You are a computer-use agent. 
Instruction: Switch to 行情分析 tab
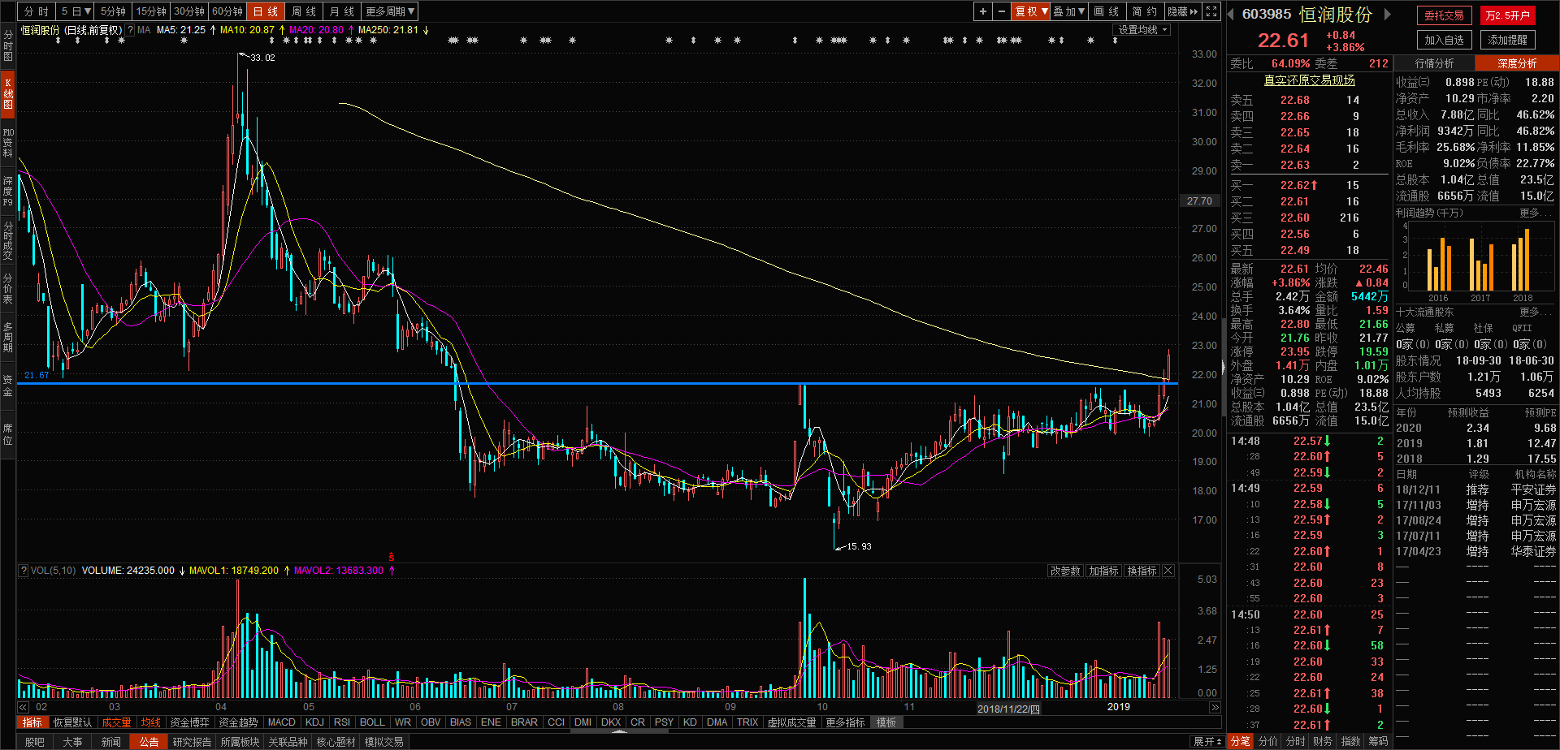click(1435, 63)
